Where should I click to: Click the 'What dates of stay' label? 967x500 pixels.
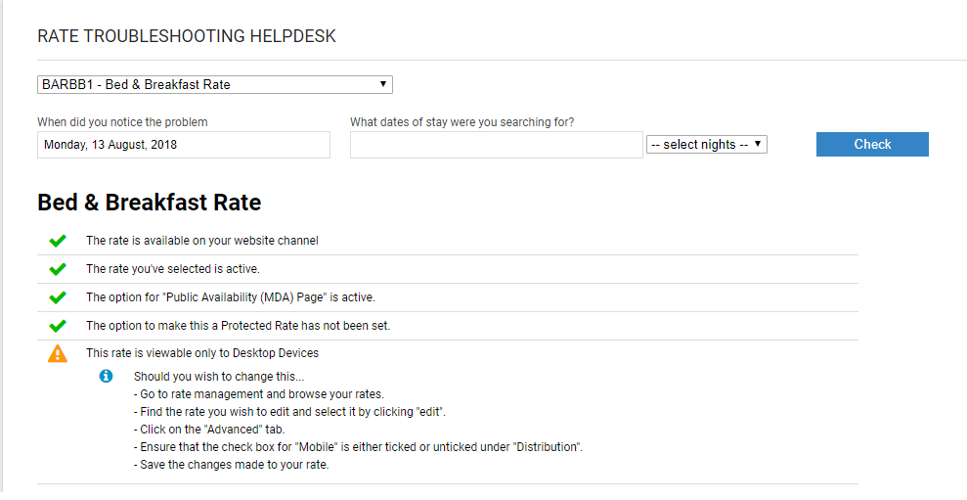pos(462,122)
